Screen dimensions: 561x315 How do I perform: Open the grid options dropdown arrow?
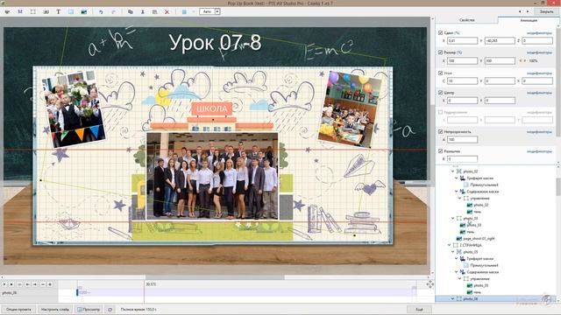pyautogui.click(x=194, y=11)
